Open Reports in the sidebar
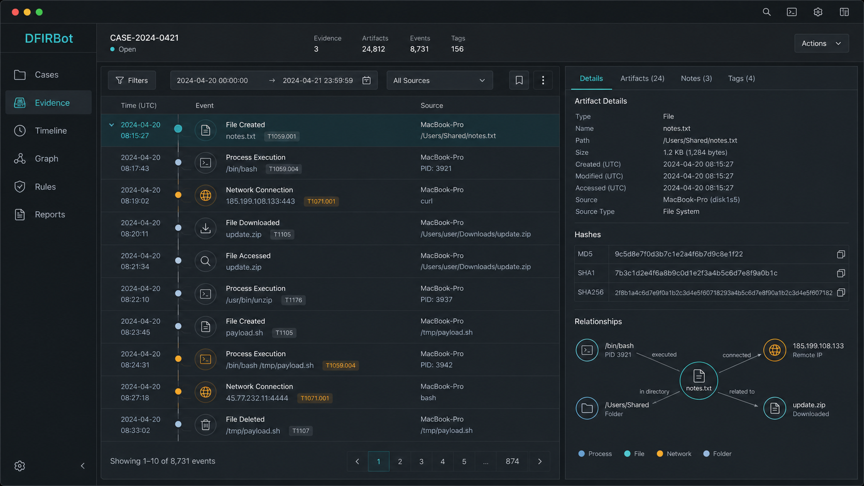This screenshot has width=864, height=486. tap(49, 214)
